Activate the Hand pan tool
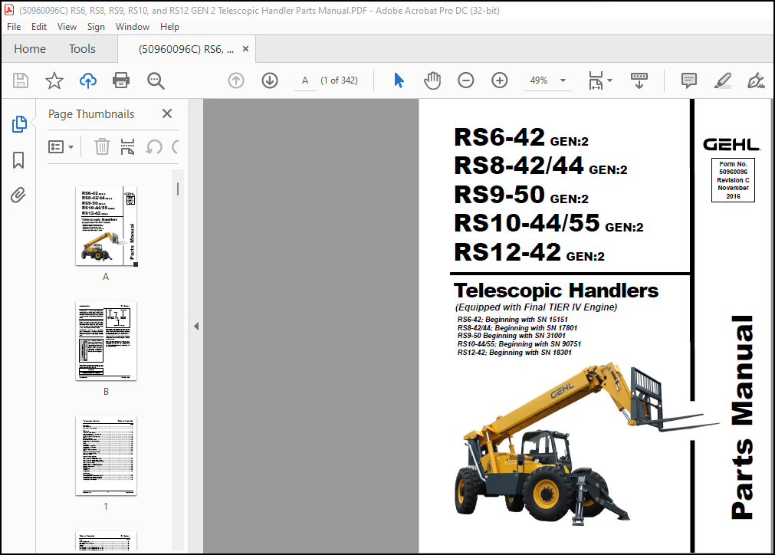 pos(432,80)
